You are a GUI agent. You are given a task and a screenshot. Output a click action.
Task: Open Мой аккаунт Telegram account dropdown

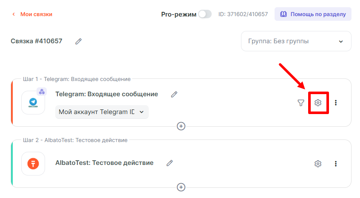[102, 112]
